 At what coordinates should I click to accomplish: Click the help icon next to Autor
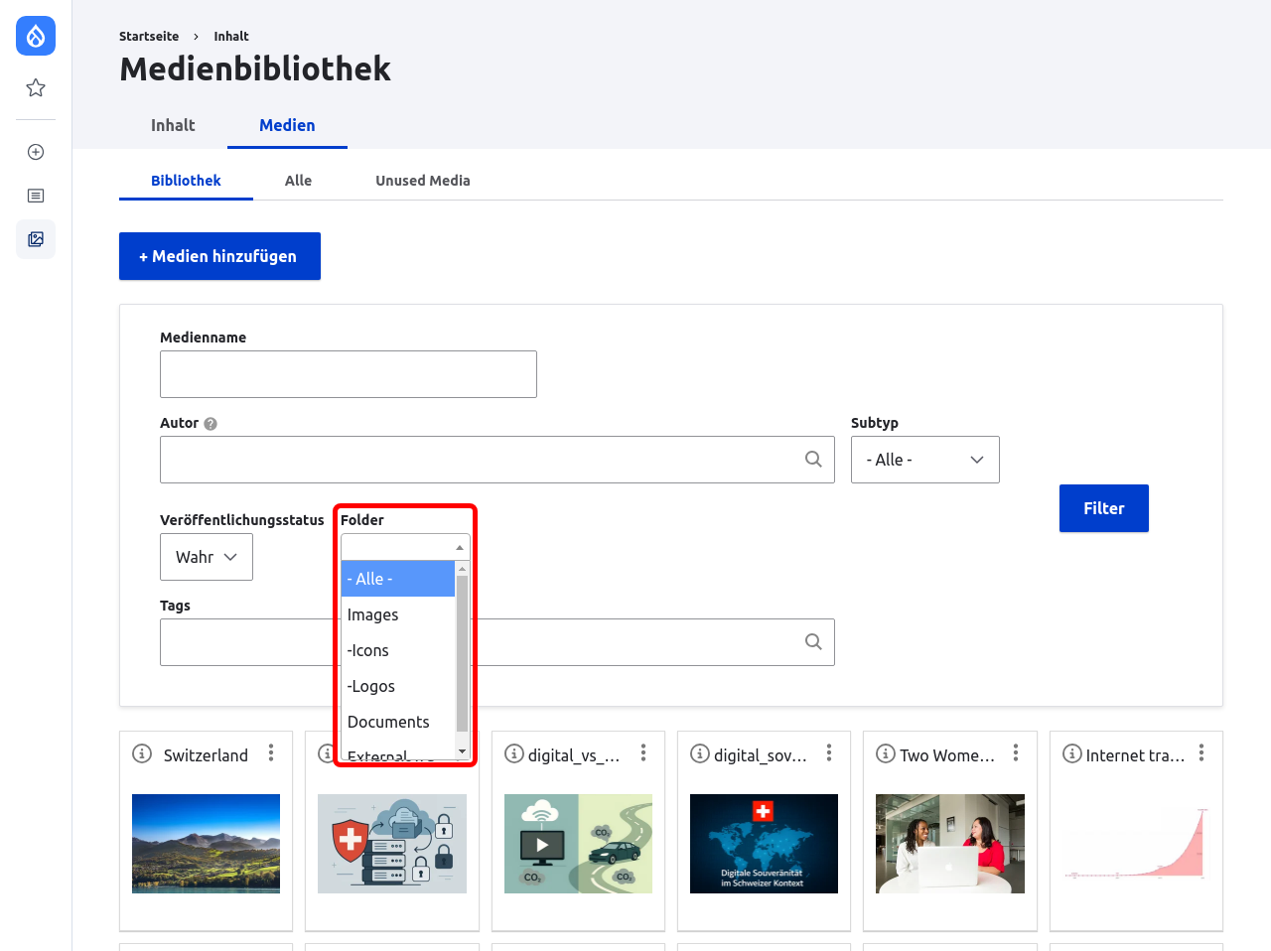click(211, 424)
